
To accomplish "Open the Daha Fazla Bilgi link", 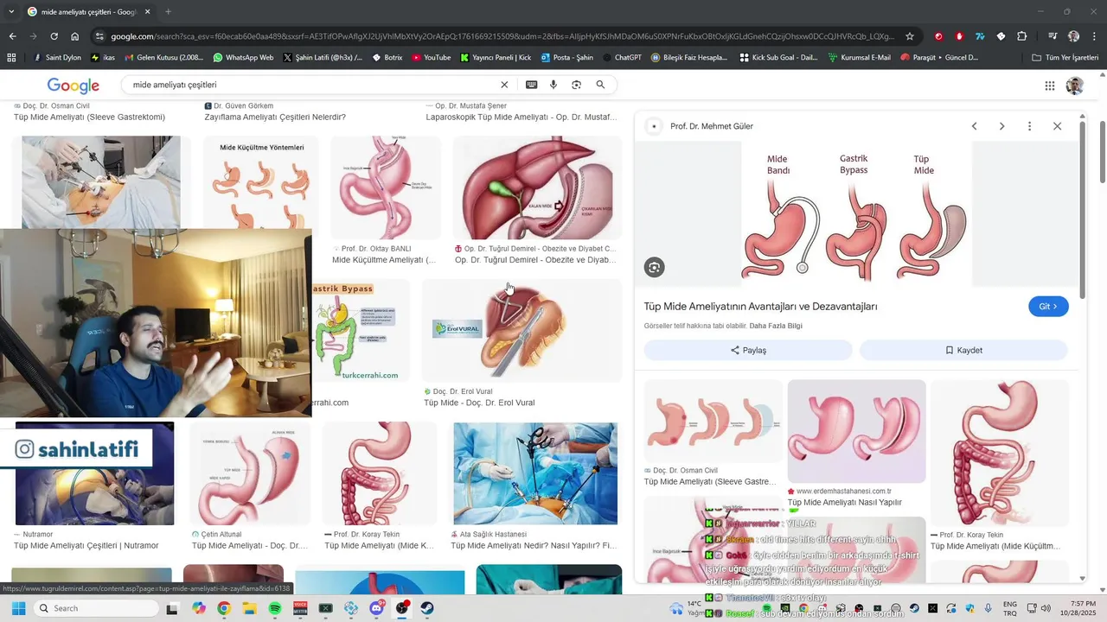I will coord(776,326).
